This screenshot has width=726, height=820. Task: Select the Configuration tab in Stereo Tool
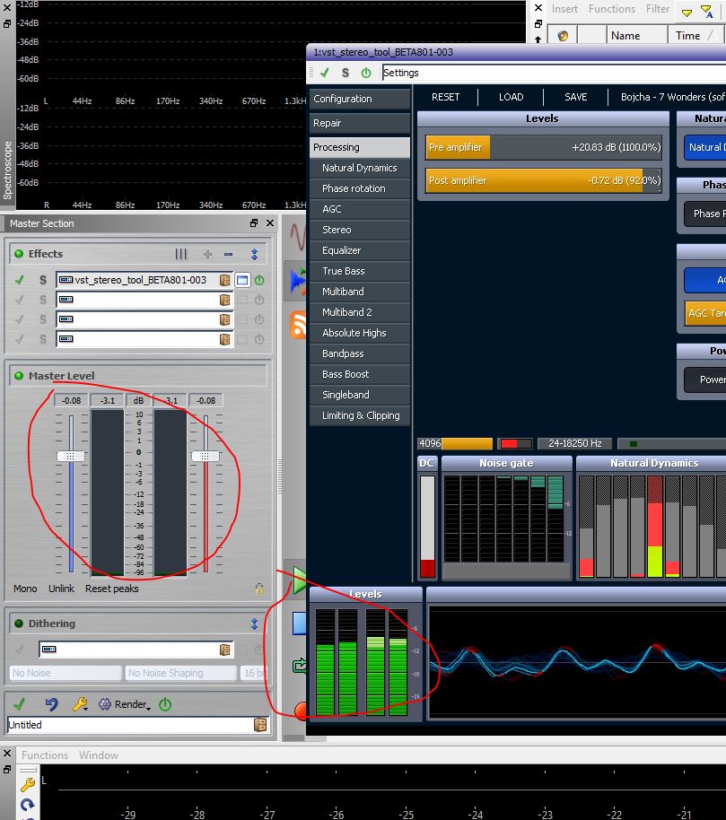coord(360,99)
